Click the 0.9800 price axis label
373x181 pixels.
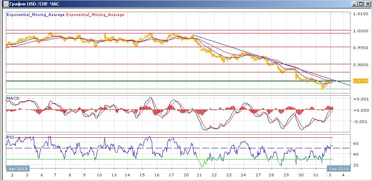[361, 65]
